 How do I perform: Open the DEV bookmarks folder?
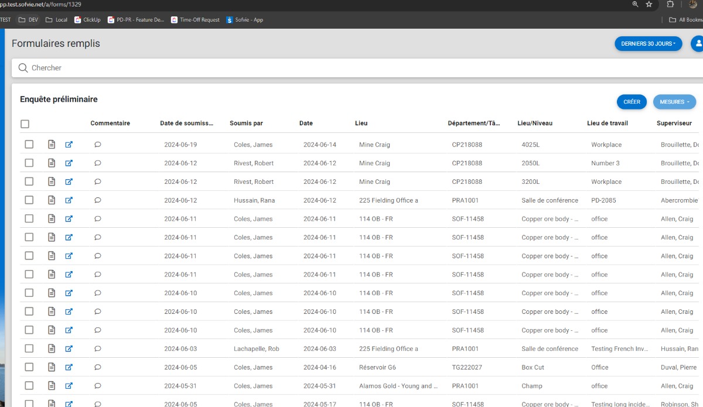(x=28, y=20)
